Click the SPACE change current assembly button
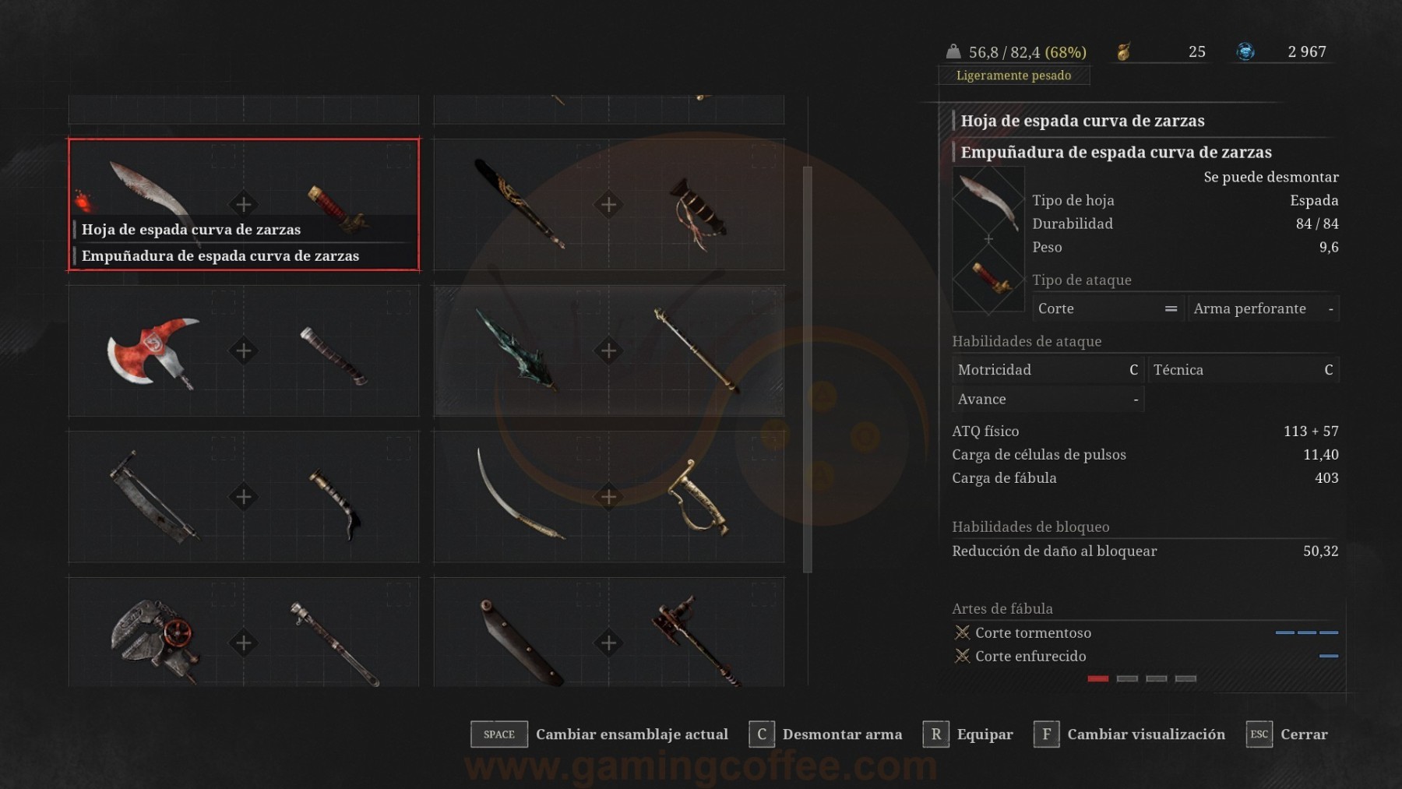Viewport: 1402px width, 789px height. pos(499,734)
